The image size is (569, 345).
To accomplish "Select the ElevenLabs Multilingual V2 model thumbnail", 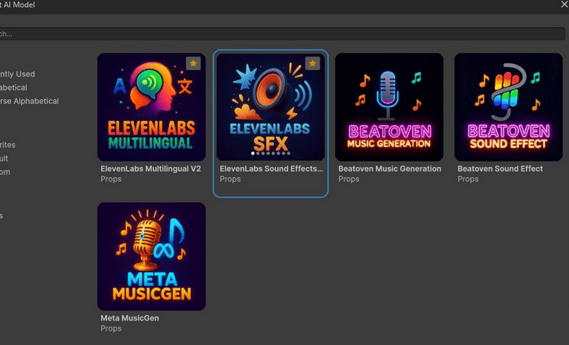I will point(151,107).
